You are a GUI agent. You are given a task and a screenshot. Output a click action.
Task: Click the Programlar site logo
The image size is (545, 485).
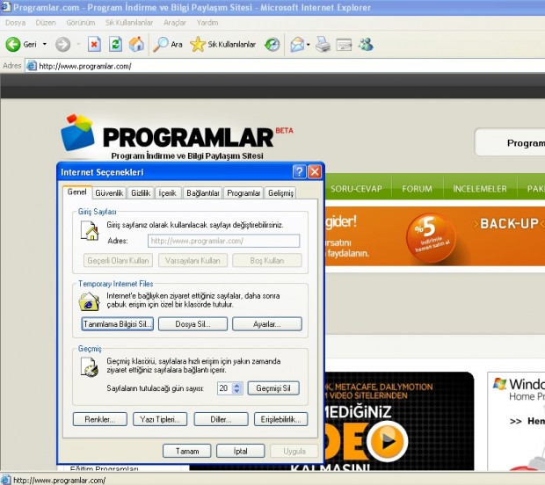tap(178, 137)
